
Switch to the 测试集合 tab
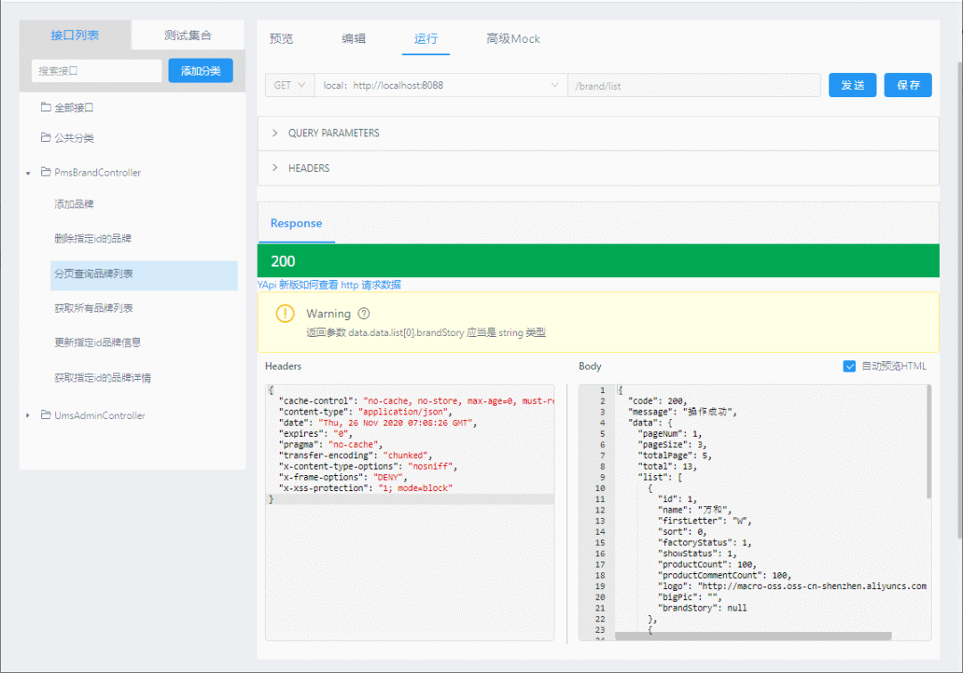click(187, 35)
